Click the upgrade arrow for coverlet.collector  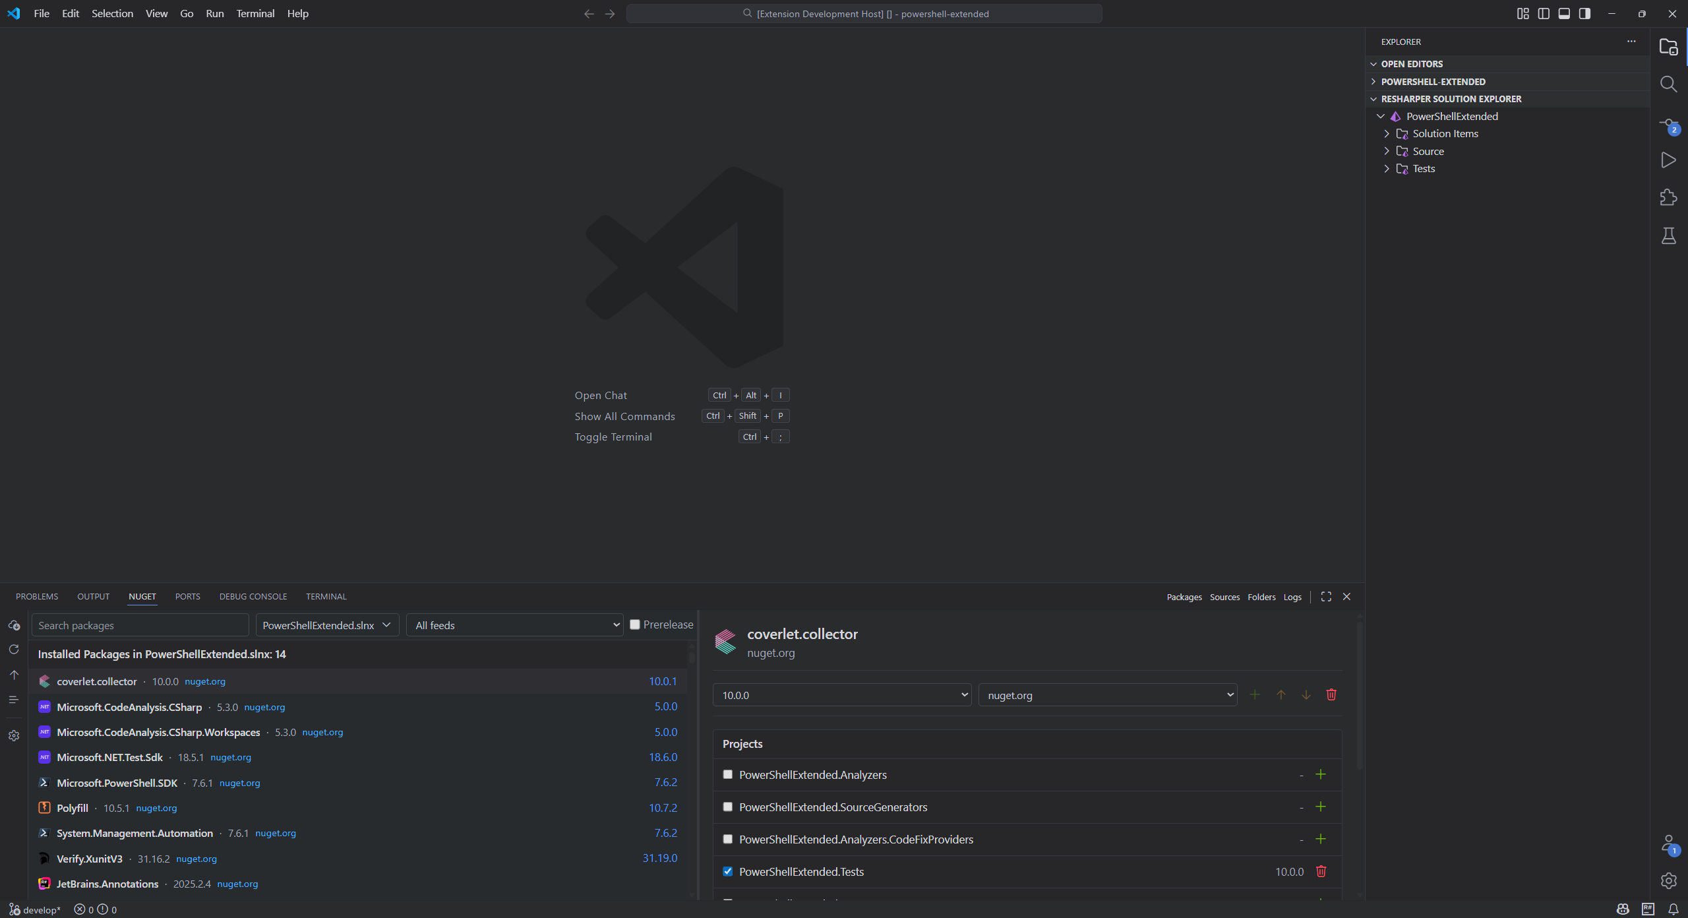click(1281, 694)
